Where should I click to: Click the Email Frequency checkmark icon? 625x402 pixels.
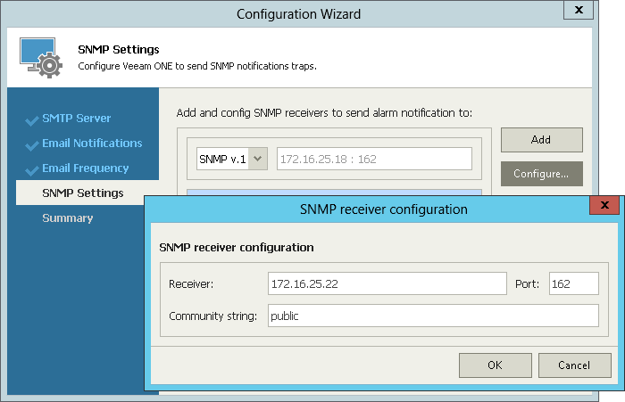click(32, 169)
